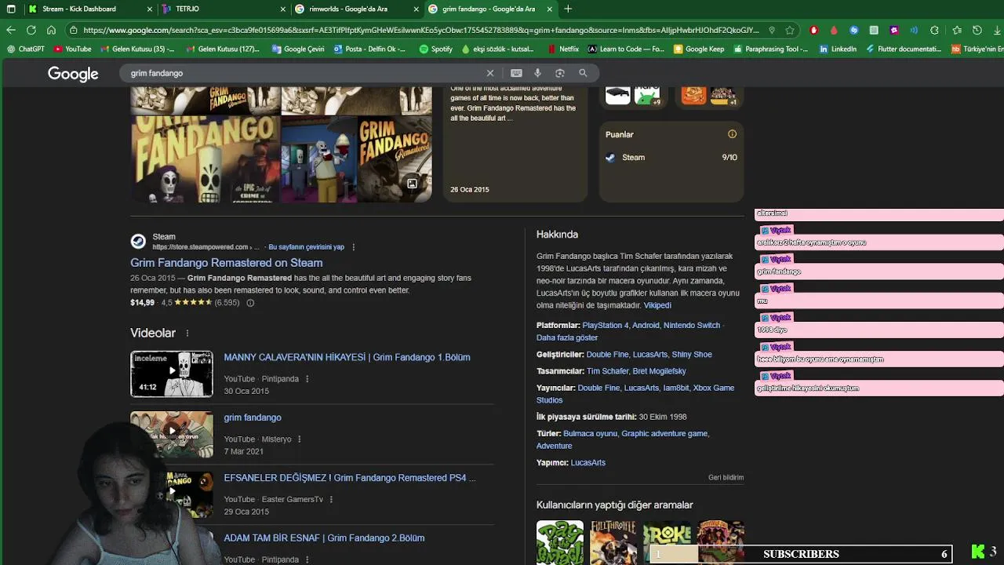Open the browser home page
1004x565 pixels.
51,30
